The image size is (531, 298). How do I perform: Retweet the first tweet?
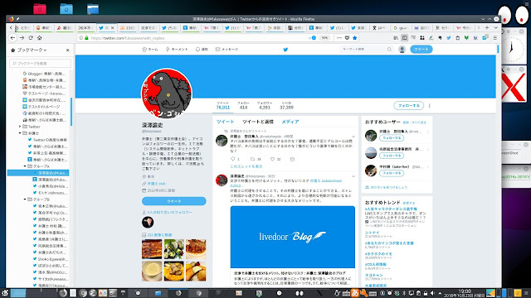(252, 159)
